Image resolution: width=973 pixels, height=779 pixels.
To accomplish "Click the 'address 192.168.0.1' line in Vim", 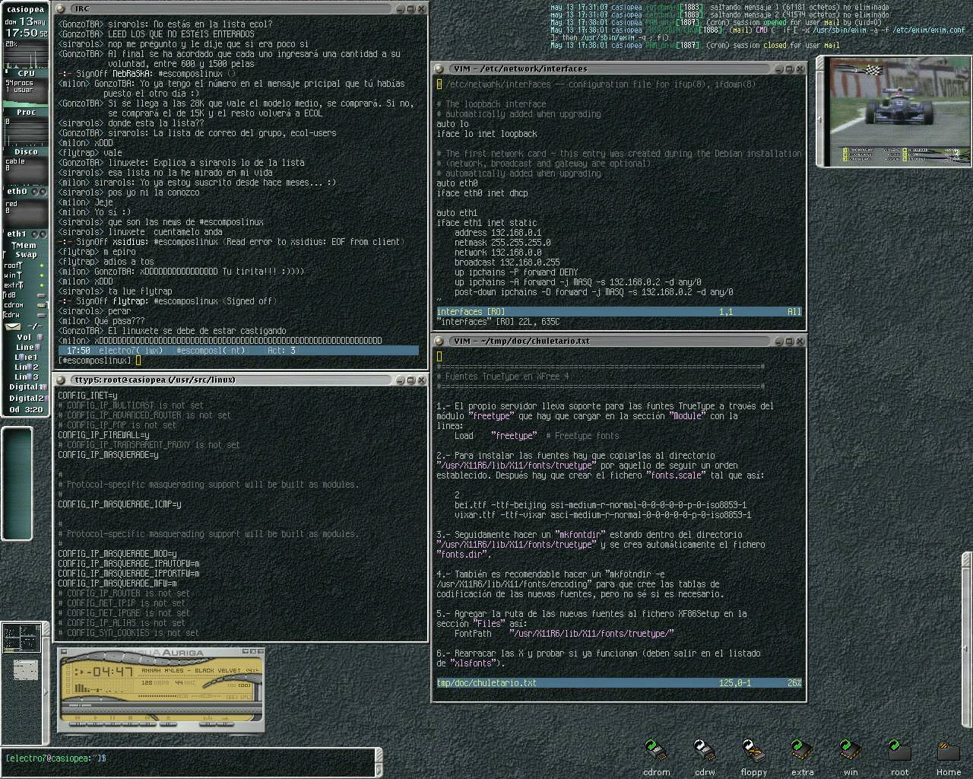I will pos(498,233).
